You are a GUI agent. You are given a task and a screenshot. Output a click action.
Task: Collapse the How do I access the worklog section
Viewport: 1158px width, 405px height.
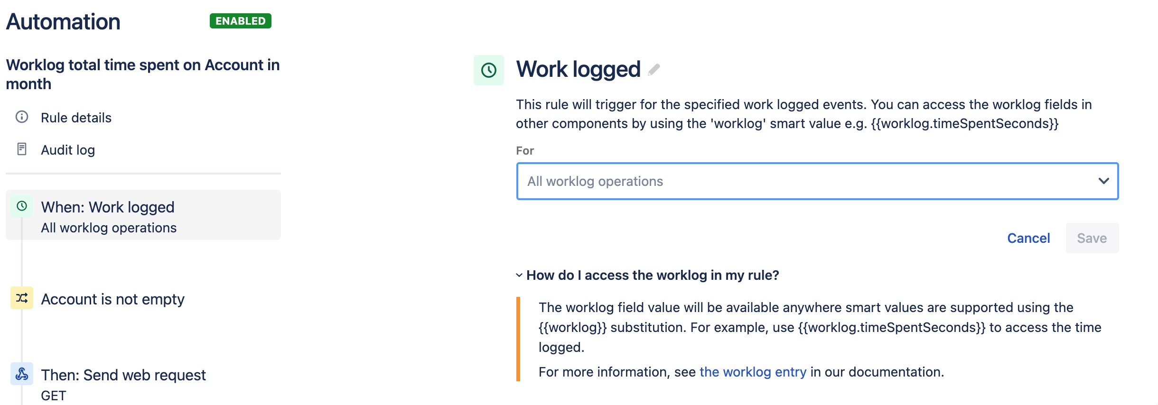click(x=519, y=276)
